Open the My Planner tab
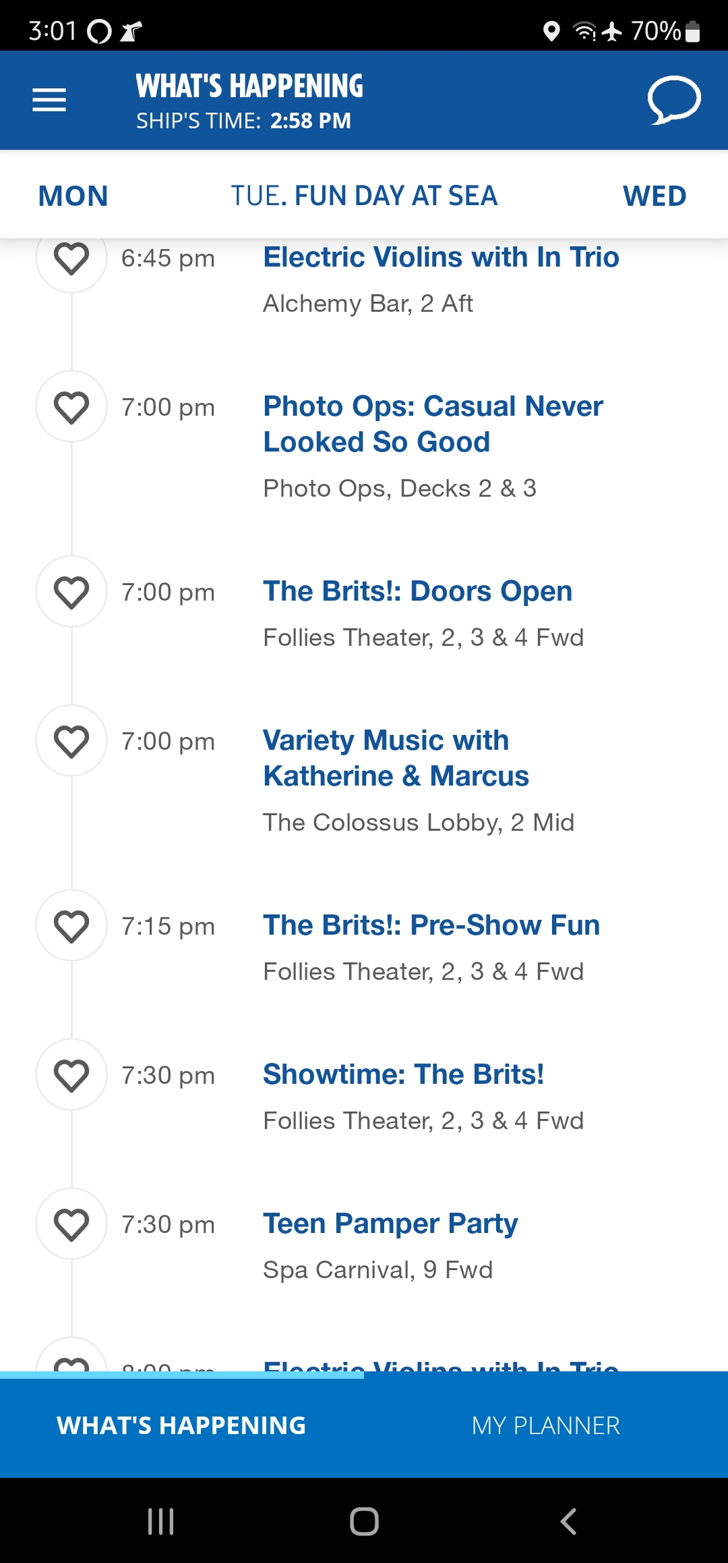The height and width of the screenshot is (1563, 728). pyautogui.click(x=546, y=1425)
